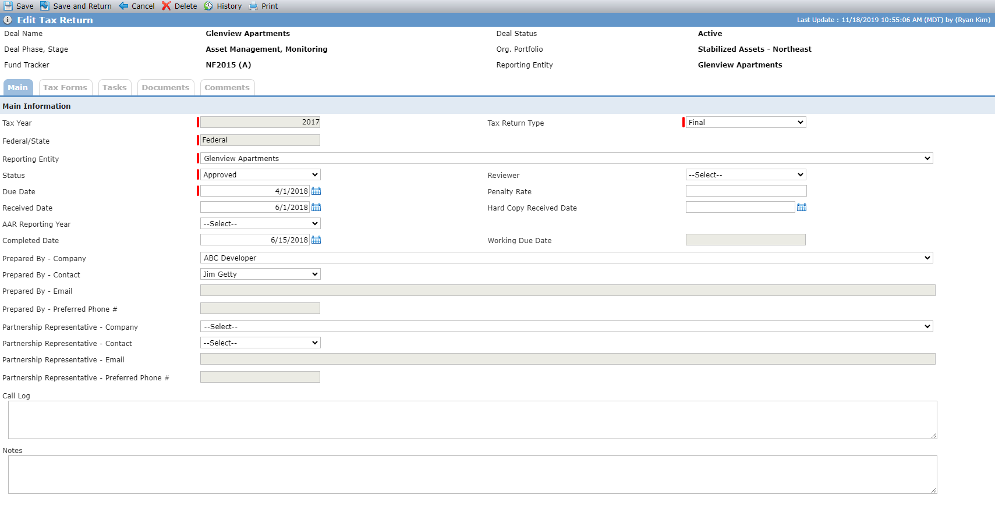995x524 pixels.
Task: Click the Print printer icon
Action: [253, 6]
